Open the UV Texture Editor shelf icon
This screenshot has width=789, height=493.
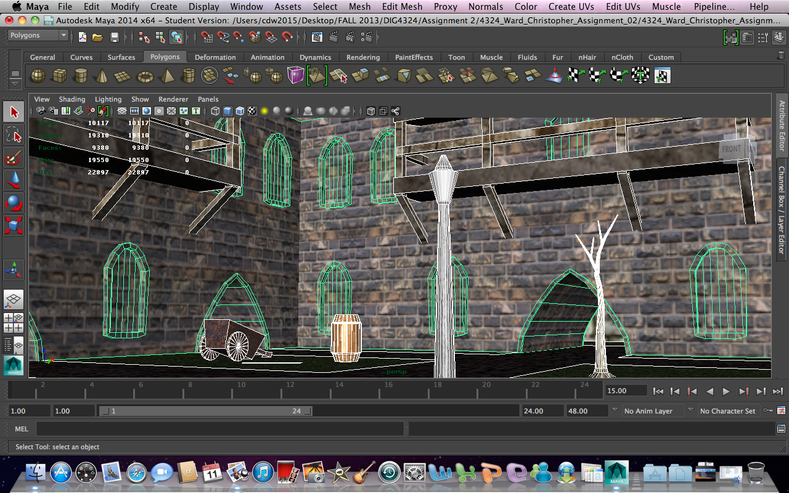pos(661,76)
